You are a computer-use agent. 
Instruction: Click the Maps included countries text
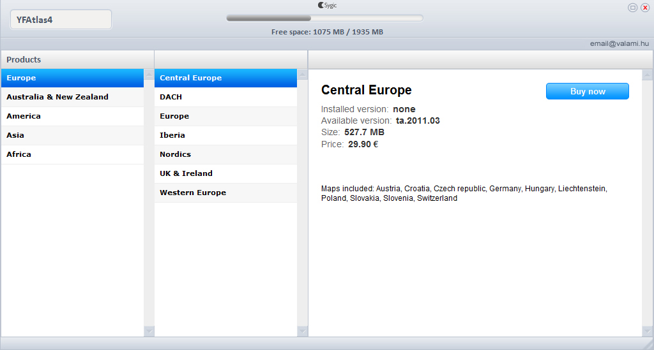(x=464, y=194)
